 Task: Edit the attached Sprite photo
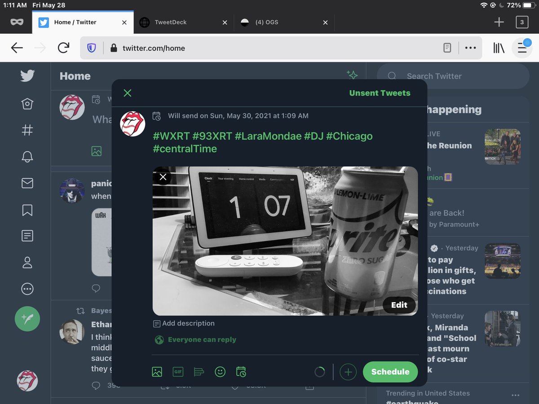[x=399, y=305]
